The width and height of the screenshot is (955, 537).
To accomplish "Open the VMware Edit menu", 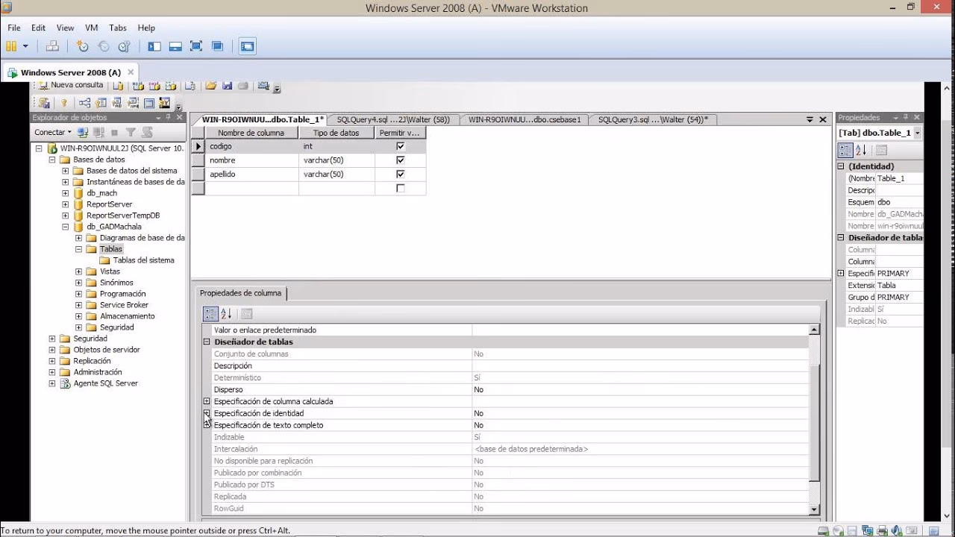I will coord(38,28).
